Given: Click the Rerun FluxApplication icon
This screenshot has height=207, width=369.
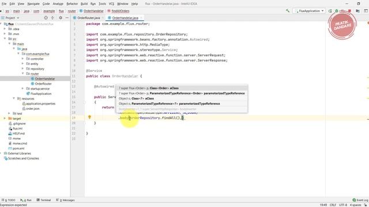Looking at the screenshot, I should (x=330, y=11).
